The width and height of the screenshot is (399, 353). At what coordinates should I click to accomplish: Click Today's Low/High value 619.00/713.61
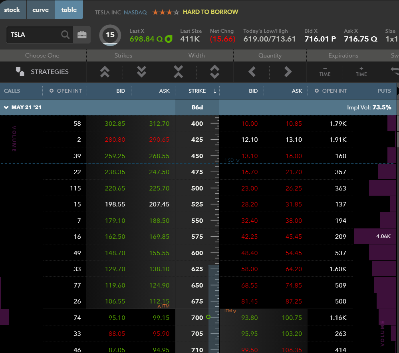(270, 39)
